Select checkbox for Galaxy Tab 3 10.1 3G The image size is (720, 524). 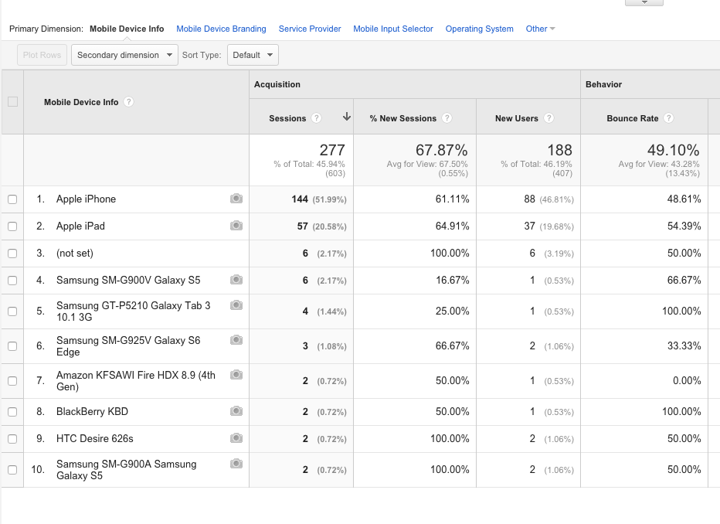pos(12,311)
